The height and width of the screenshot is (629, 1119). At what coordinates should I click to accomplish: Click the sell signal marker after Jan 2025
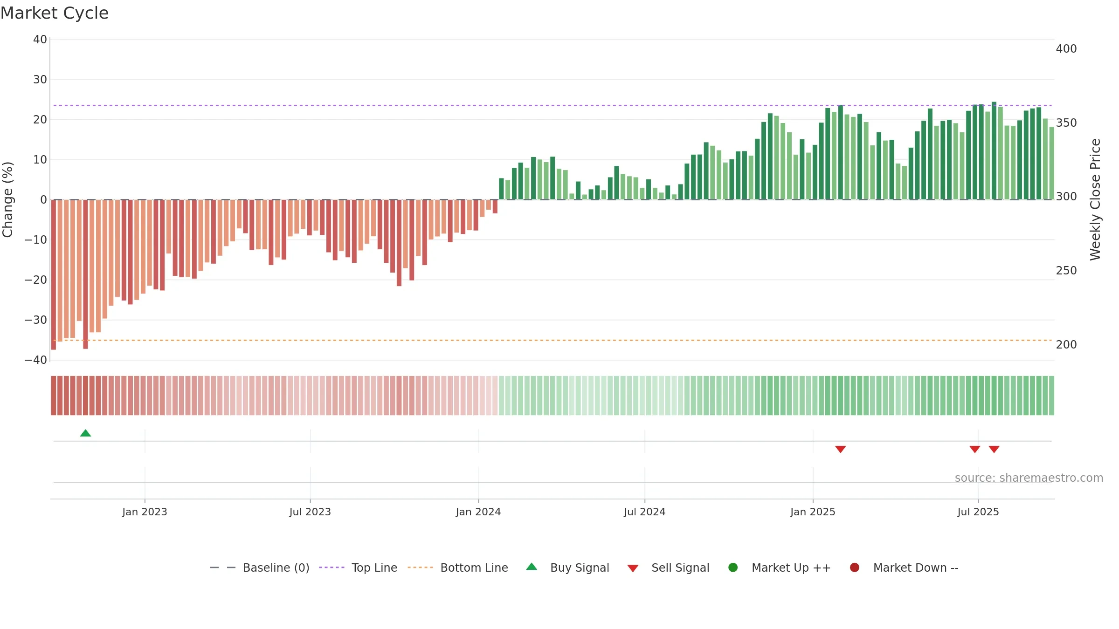(840, 449)
